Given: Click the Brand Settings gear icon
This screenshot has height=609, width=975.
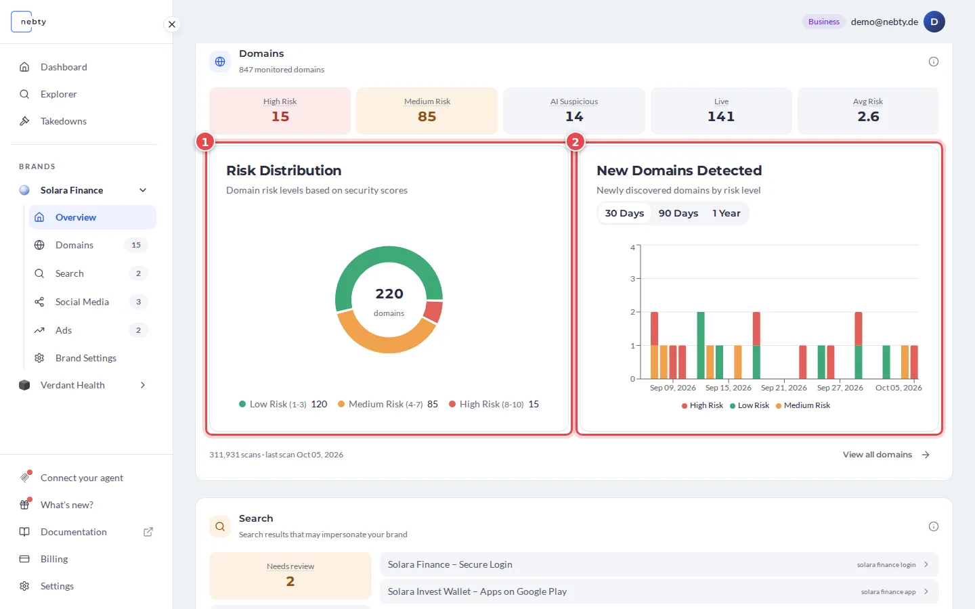Looking at the screenshot, I should click(39, 358).
